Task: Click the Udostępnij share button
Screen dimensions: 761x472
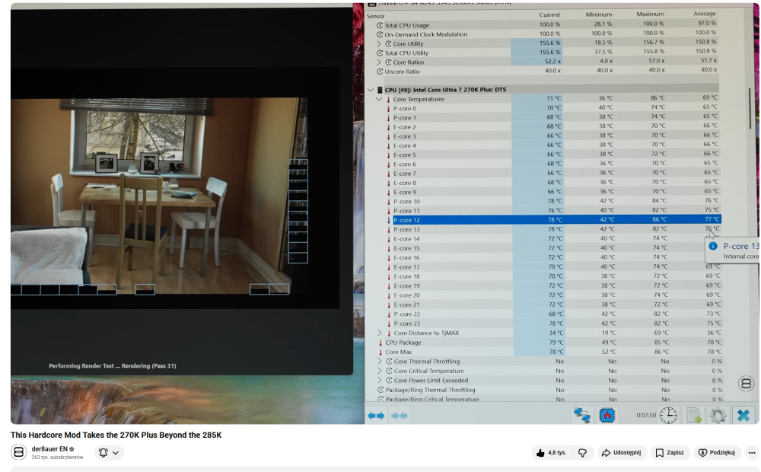Action: coord(622,452)
